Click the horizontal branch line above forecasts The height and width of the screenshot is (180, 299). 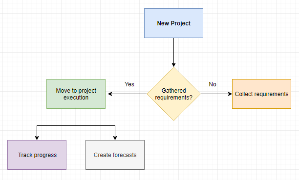click(x=95, y=125)
